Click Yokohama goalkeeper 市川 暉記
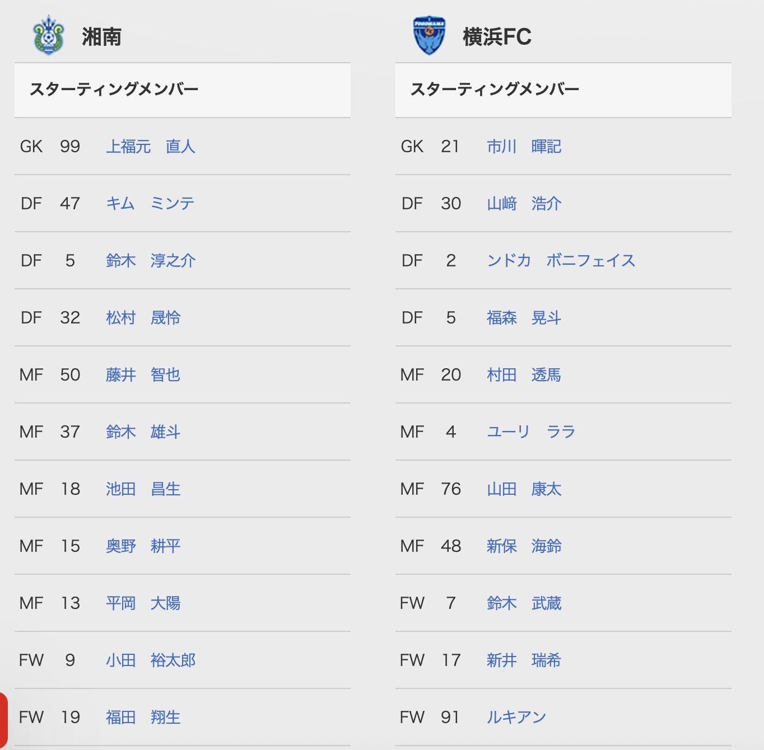764x750 pixels. point(524,147)
